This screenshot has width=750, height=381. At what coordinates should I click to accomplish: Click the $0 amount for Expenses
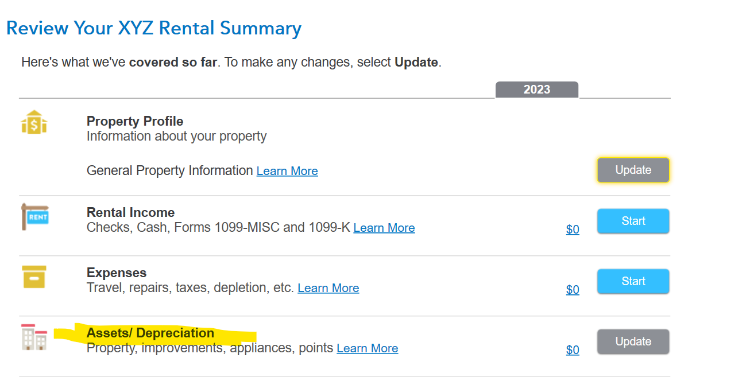[x=573, y=290]
